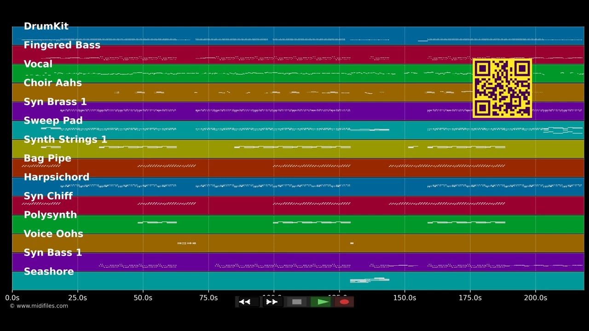Select the Vocal track label
Screen dimensions: 589x331
point(38,64)
